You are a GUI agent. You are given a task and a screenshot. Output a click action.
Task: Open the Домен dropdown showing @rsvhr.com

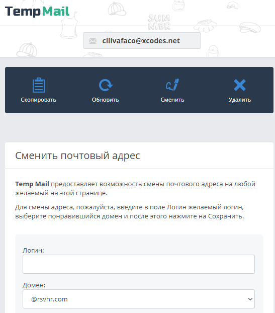[x=139, y=299]
